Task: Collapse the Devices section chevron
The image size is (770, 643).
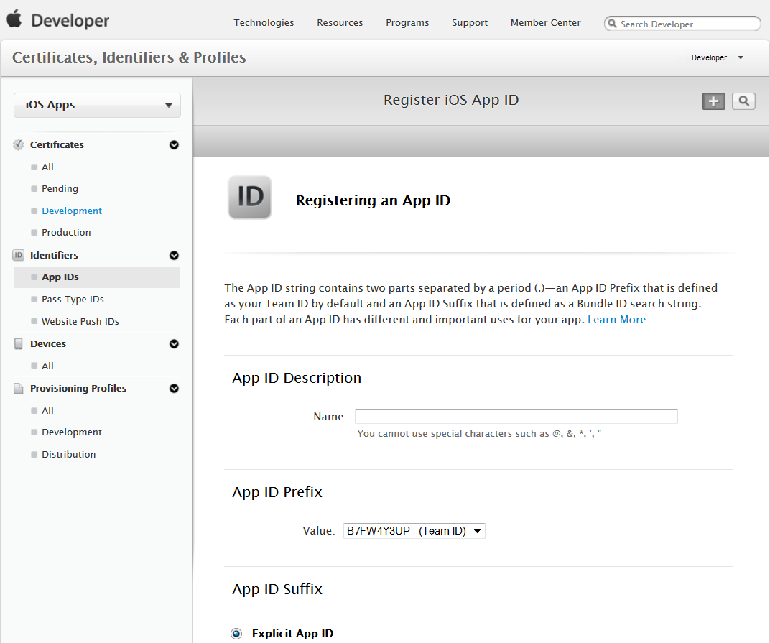Action: 174,344
